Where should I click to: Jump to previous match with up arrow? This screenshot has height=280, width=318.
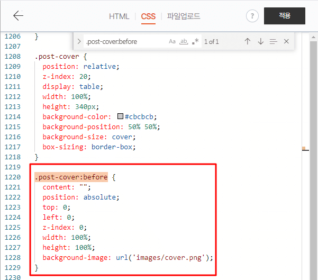click(248, 41)
